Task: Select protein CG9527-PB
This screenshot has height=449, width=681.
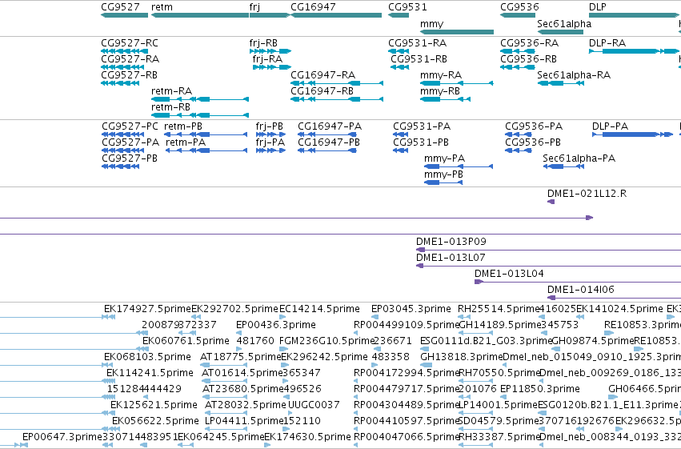Action: tap(120, 166)
